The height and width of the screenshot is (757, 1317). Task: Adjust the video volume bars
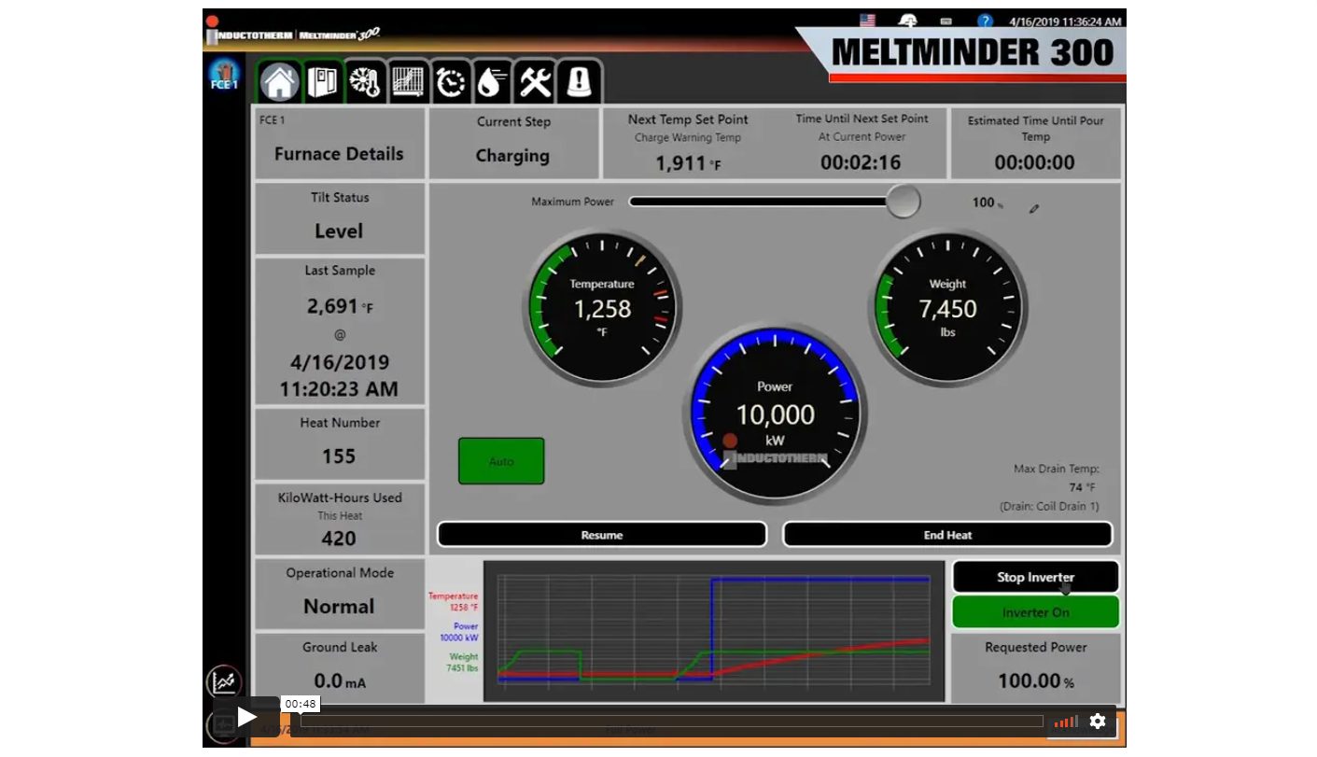(x=1066, y=721)
